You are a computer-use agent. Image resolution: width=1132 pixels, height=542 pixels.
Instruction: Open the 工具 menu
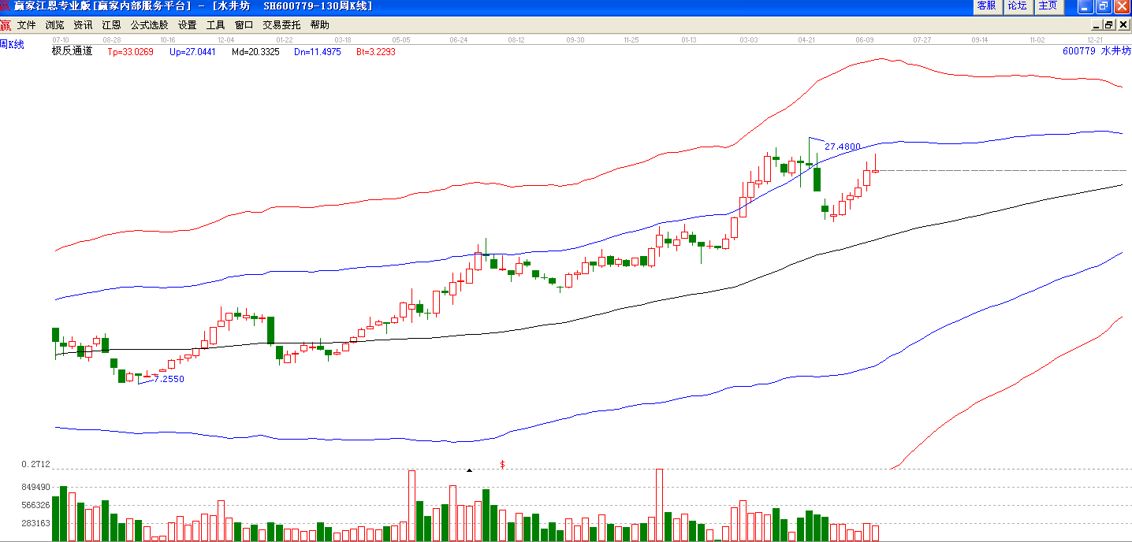point(215,25)
